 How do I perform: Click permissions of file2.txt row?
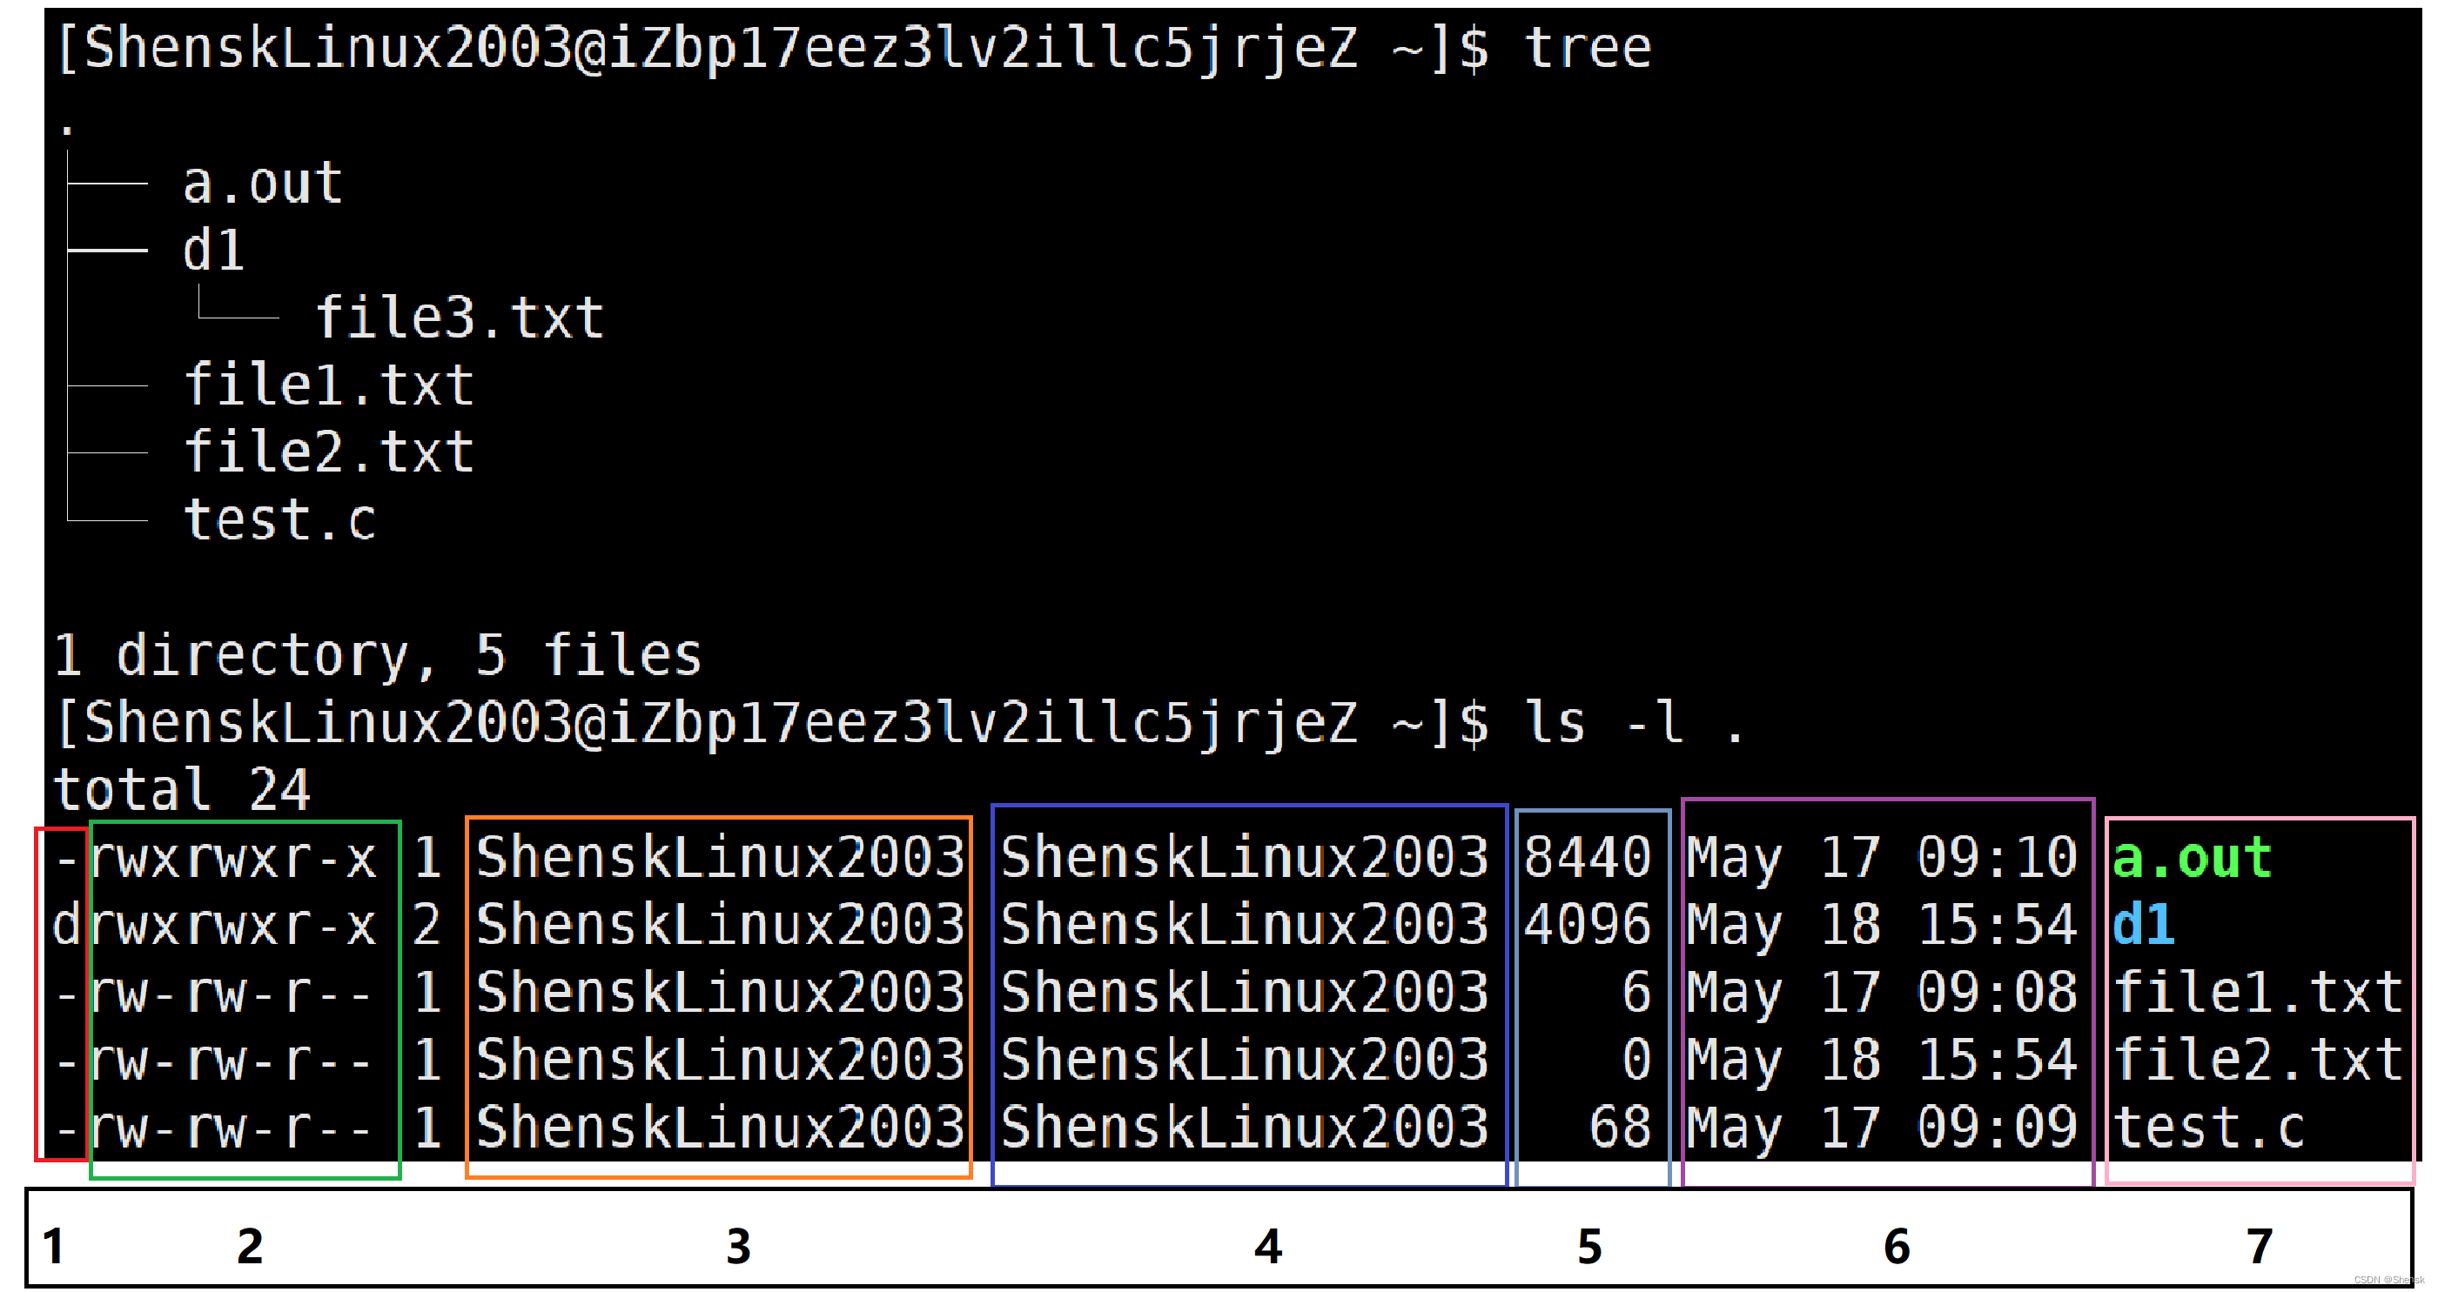tap(216, 1061)
